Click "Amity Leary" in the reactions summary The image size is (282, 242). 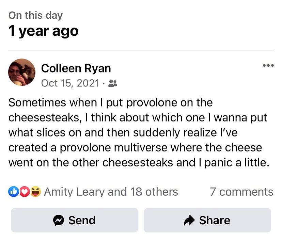74,192
